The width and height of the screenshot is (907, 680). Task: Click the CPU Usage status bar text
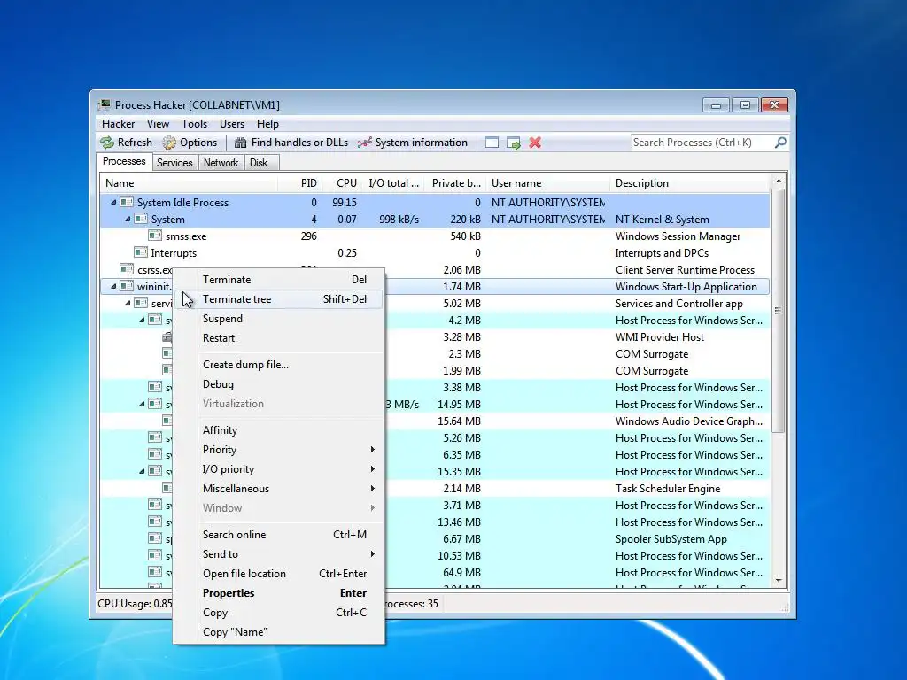point(135,604)
